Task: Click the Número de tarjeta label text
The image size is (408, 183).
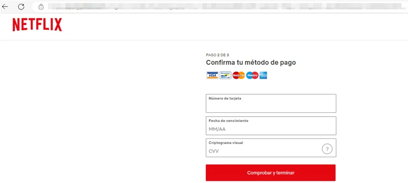Action: 225,98
